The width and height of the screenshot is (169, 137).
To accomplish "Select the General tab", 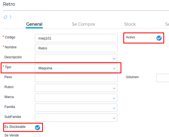I will [x=34, y=24].
